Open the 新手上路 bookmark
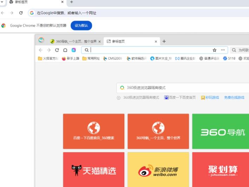249x187 pixels. tap(71, 58)
